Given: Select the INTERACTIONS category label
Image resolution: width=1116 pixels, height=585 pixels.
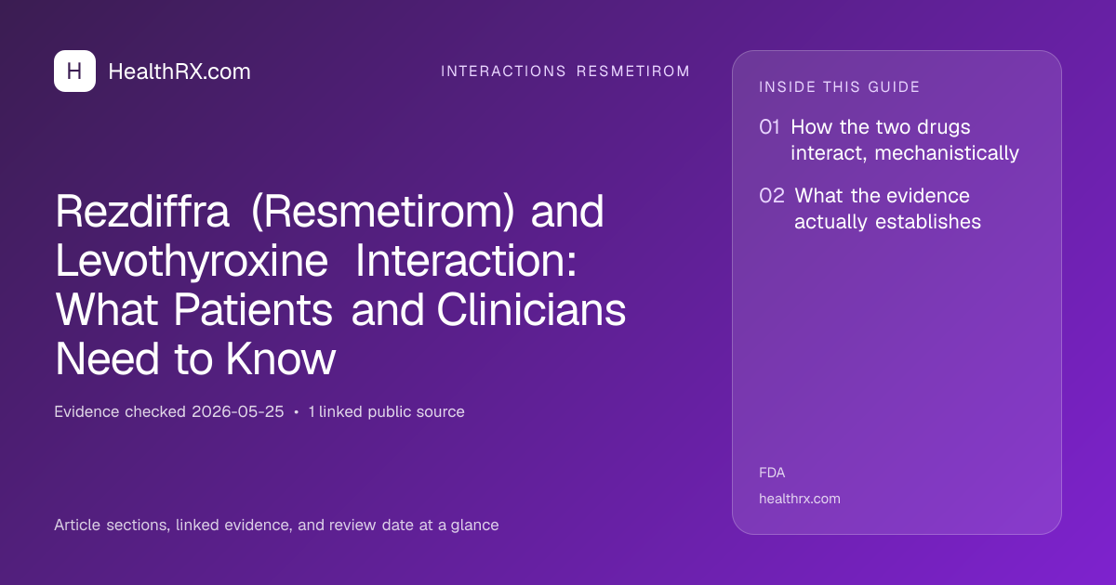Looking at the screenshot, I should point(503,71).
